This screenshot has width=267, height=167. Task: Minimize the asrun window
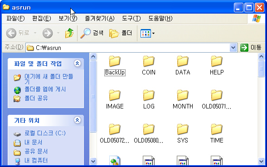click(x=238, y=8)
